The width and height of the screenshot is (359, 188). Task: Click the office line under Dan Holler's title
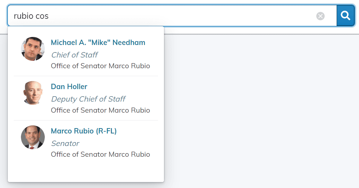[x=100, y=110]
